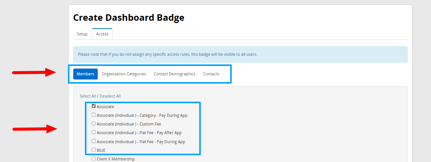Toggle the BIUE checkbox

pyautogui.click(x=94, y=150)
